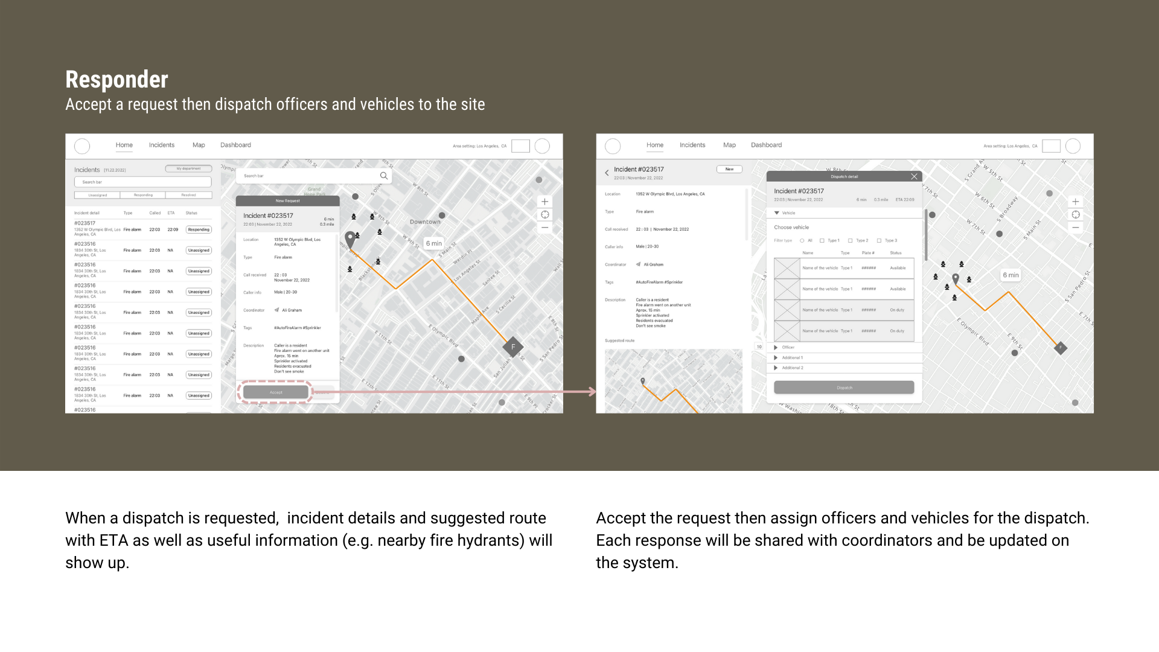
Task: Open Map tab in left screen
Action: click(199, 145)
